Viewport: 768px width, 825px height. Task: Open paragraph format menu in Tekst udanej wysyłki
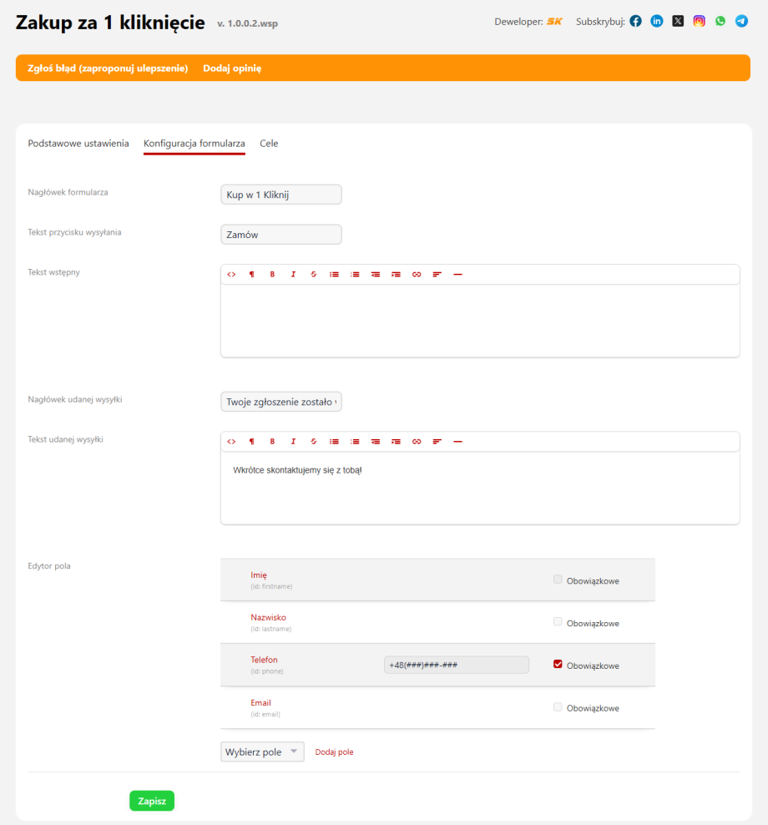(x=251, y=442)
